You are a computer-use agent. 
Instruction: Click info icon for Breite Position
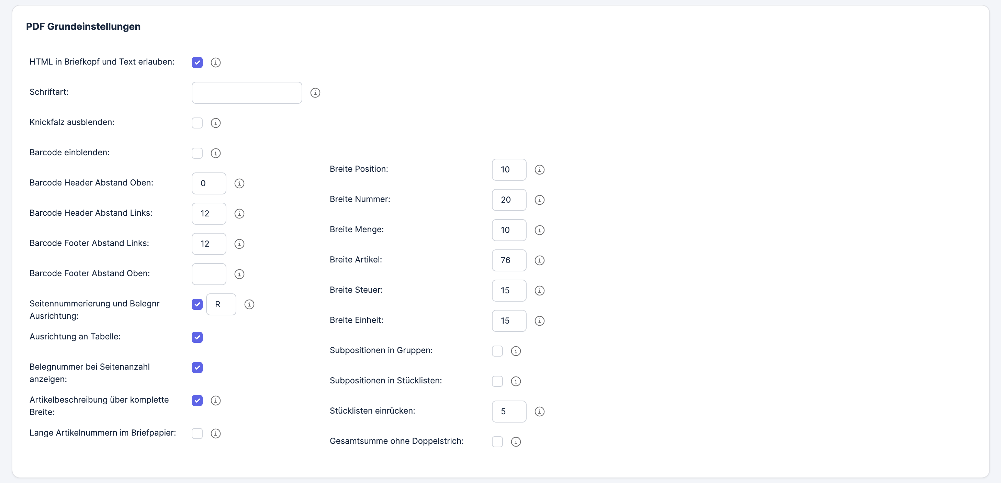[x=539, y=169]
